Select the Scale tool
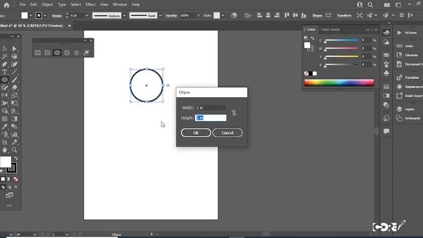This screenshot has height=238, width=423. (x=15, y=95)
